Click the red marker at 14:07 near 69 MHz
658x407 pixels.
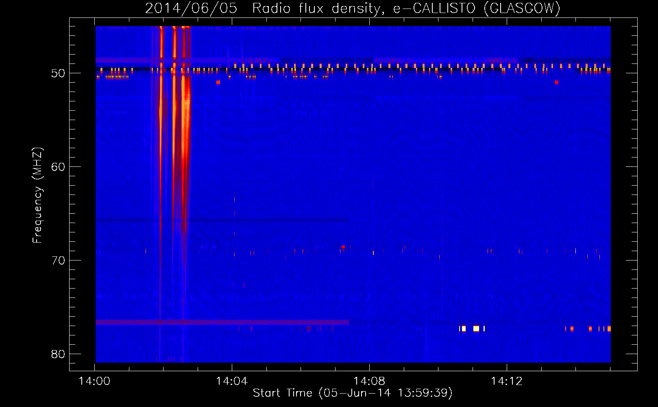343,247
